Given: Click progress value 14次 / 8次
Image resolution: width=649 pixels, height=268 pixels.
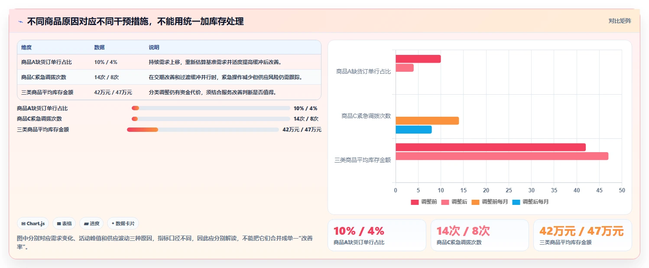Looking at the screenshot, I should 306,119.
